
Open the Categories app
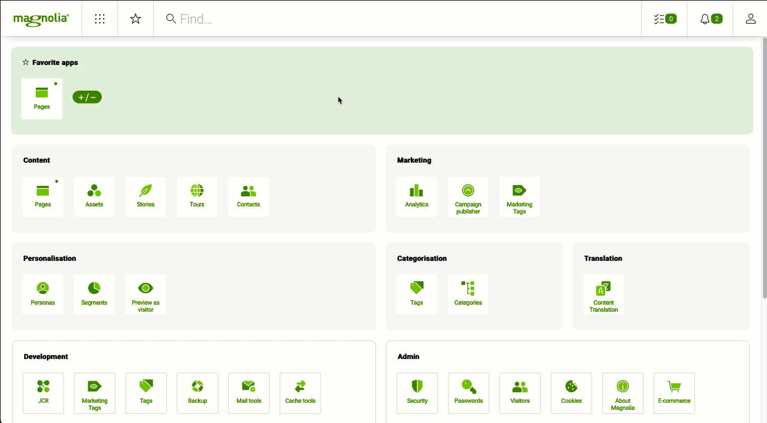point(468,295)
